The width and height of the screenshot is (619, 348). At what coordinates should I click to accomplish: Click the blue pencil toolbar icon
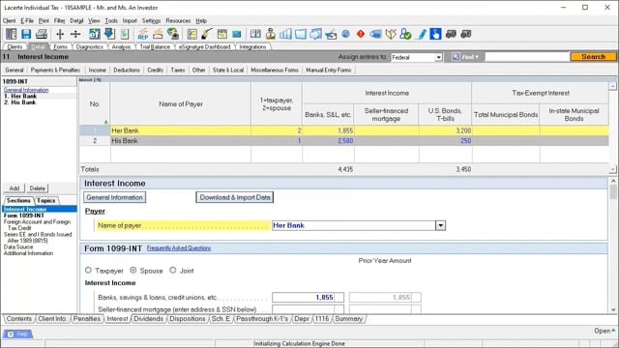tap(422, 35)
